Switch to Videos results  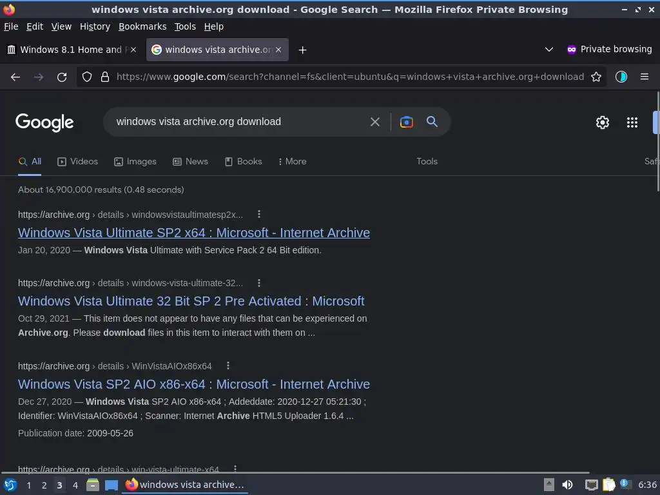click(x=77, y=162)
